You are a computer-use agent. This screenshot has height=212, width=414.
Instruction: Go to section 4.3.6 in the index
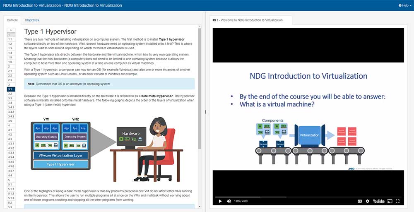11,166
